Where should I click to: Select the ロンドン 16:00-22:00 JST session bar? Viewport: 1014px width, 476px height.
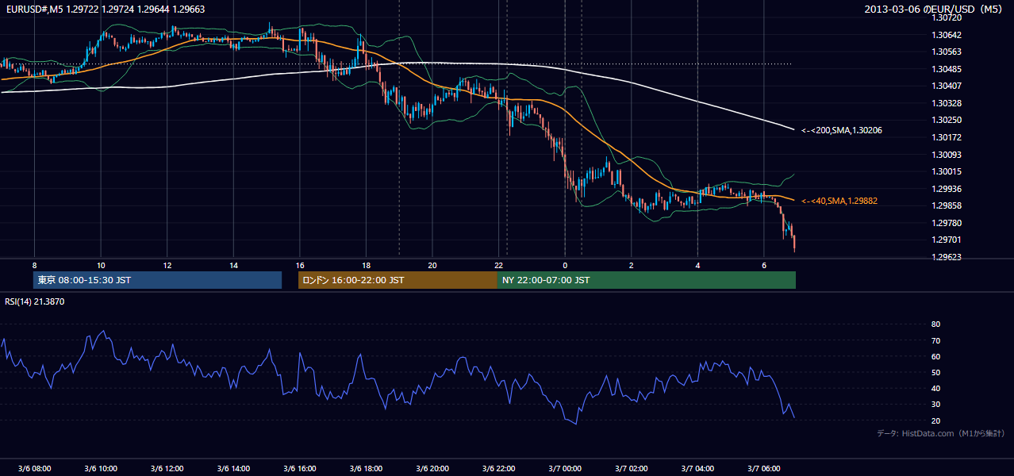[398, 280]
